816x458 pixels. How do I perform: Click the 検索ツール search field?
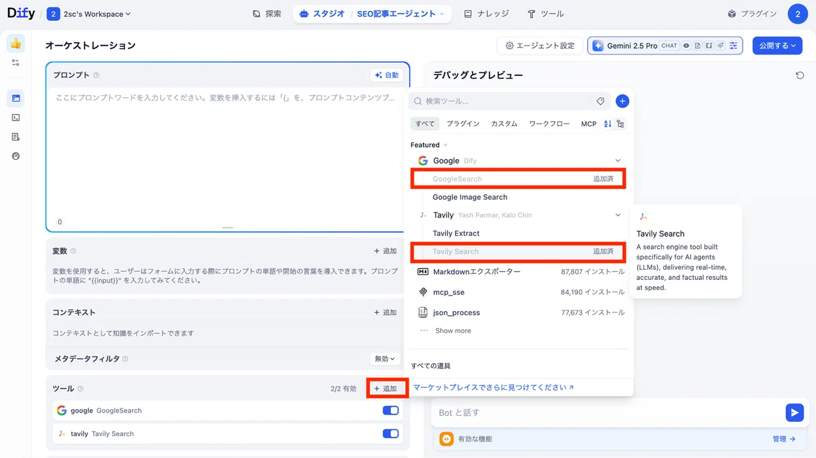pyautogui.click(x=500, y=101)
